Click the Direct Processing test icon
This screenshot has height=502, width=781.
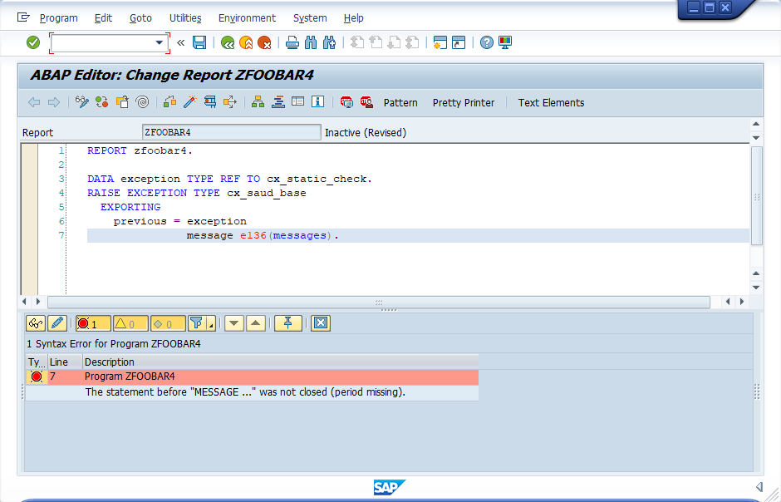point(209,102)
